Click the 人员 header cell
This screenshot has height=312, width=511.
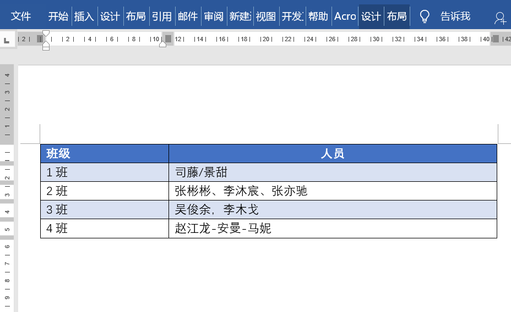coord(333,153)
